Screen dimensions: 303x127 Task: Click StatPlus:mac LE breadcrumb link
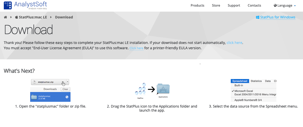coord(33,17)
